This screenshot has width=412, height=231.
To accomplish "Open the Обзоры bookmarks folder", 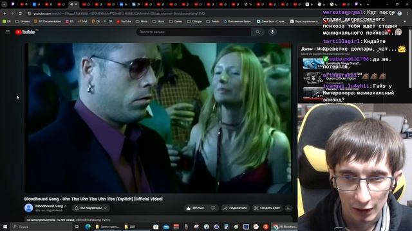I will coord(194,21).
